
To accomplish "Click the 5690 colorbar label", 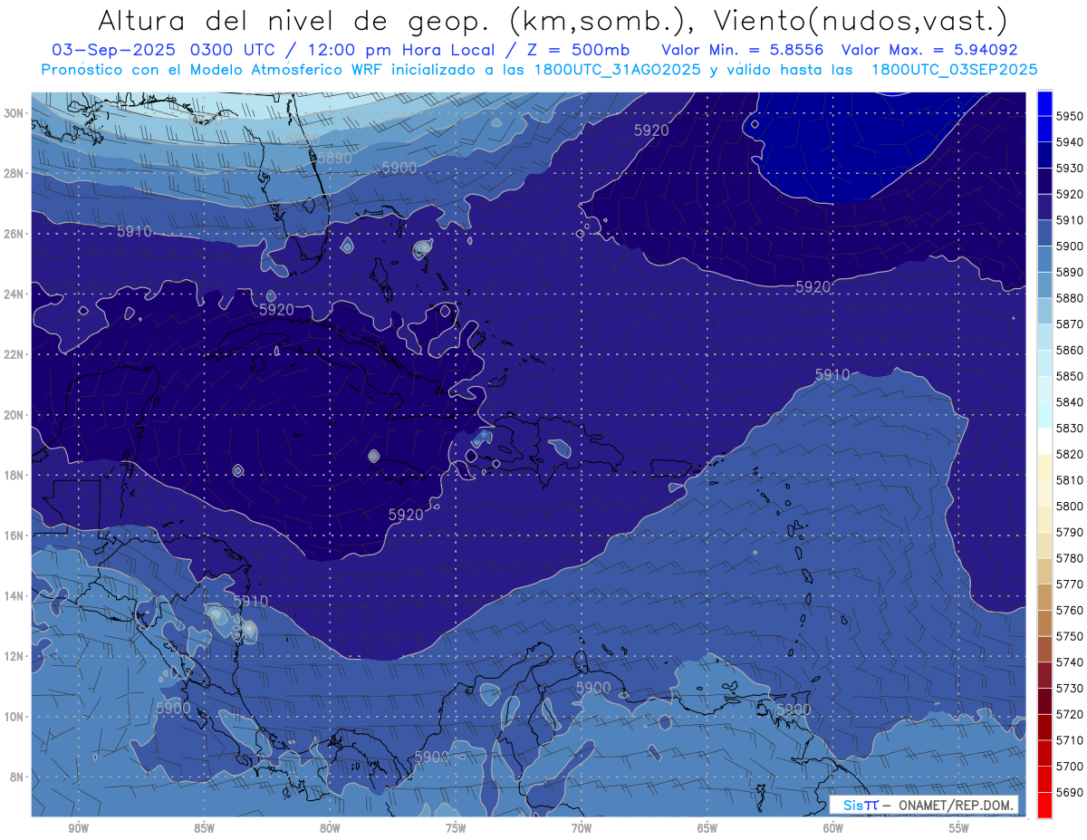I will 1070,792.
